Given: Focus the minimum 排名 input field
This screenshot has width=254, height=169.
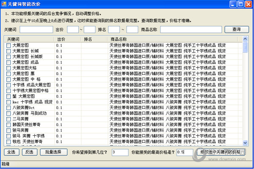Looking at the screenshot, I should point(114,30).
